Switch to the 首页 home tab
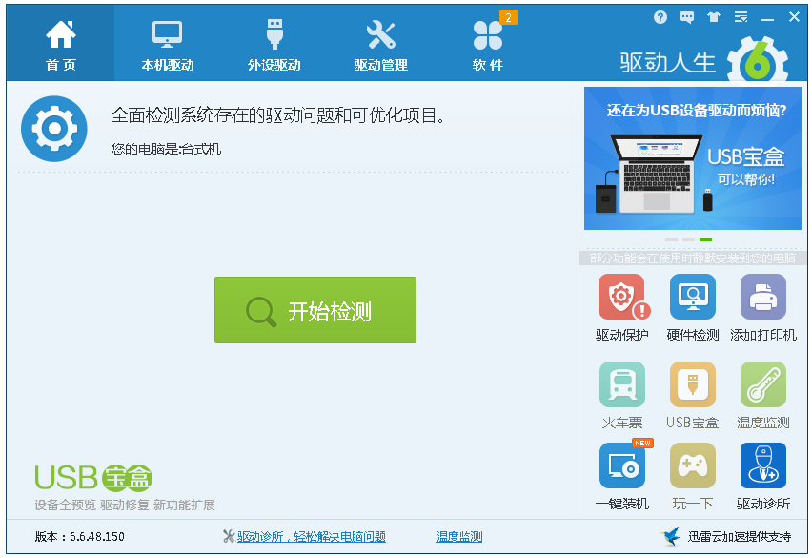The width and height of the screenshot is (812, 558). point(61,44)
